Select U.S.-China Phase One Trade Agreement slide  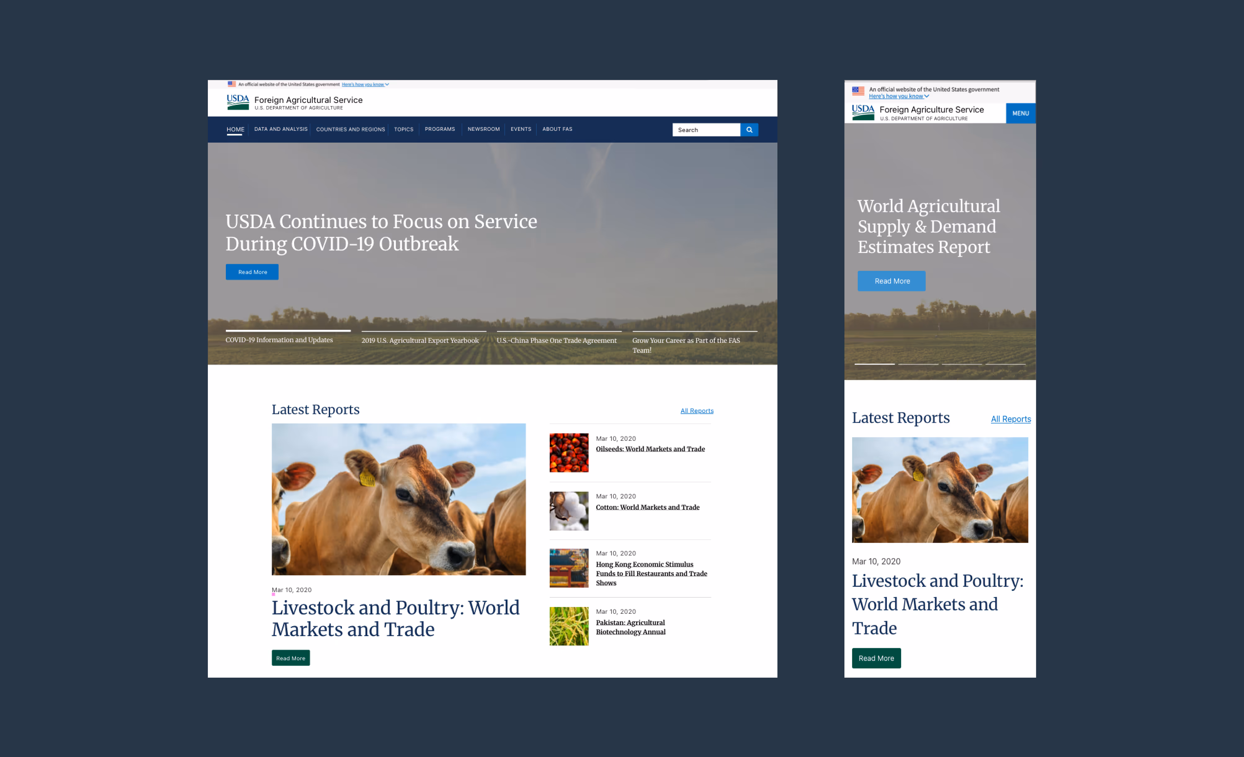pyautogui.click(x=556, y=340)
